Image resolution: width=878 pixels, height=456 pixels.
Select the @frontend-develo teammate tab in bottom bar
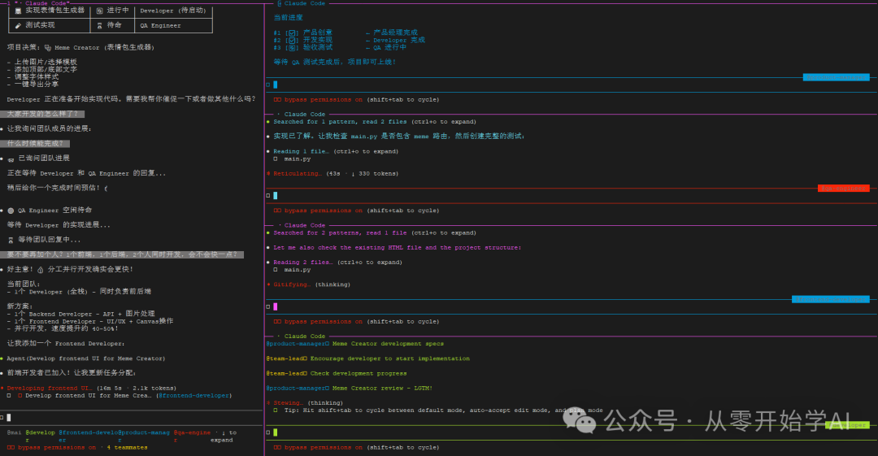pyautogui.click(x=89, y=432)
